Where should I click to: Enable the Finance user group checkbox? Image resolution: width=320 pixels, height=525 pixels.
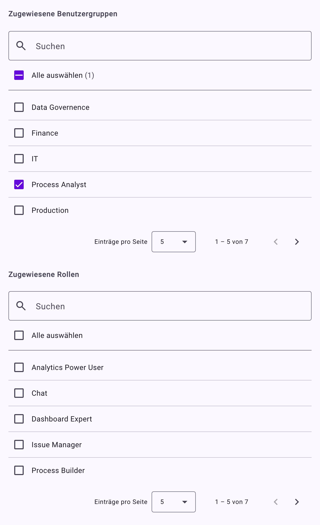pos(19,133)
